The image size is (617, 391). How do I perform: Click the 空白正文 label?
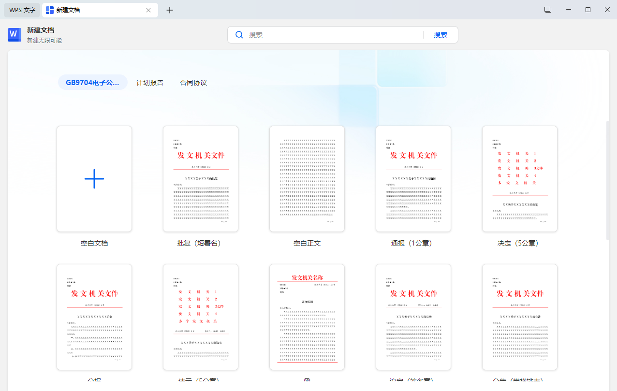click(x=307, y=243)
